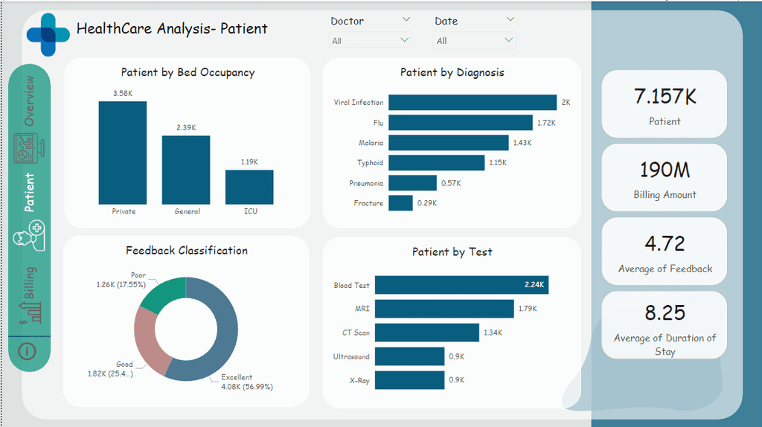Click the info circle icon in sidebar
Screen dimensions: 762x427
point(28,350)
